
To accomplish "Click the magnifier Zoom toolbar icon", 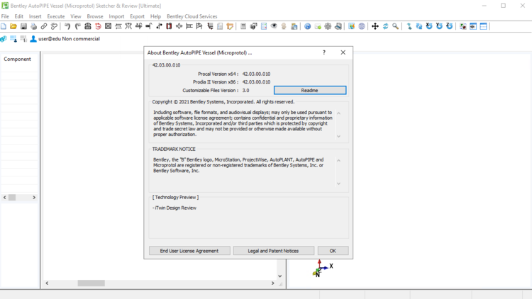I will click(x=396, y=26).
